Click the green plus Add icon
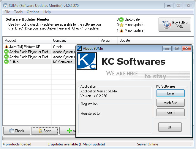Image resolution: width=196 pixels, height=149 pixels. tap(69, 131)
